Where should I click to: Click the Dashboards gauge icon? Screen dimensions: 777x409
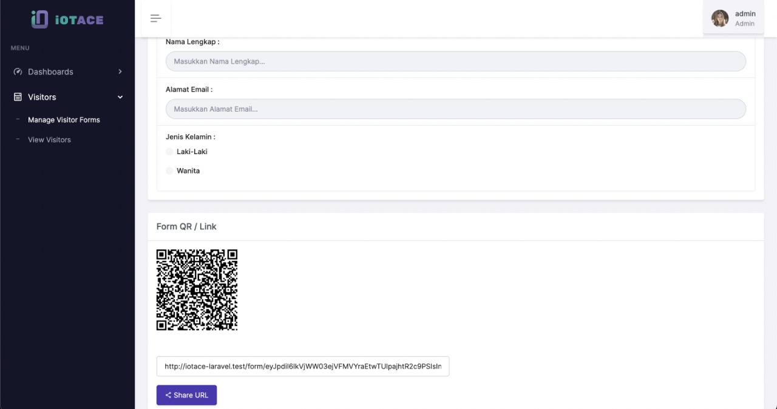[18, 72]
